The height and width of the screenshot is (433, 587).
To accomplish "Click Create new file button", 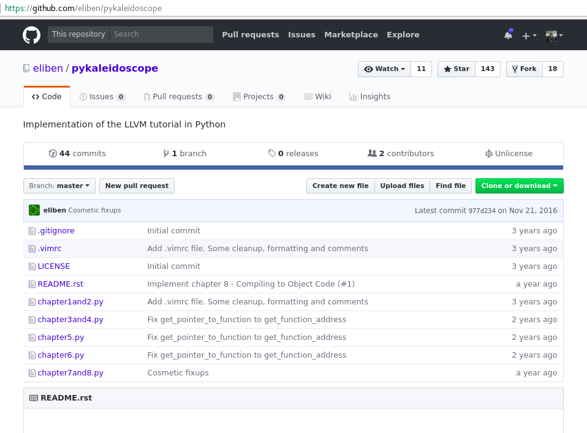I will [x=341, y=186].
